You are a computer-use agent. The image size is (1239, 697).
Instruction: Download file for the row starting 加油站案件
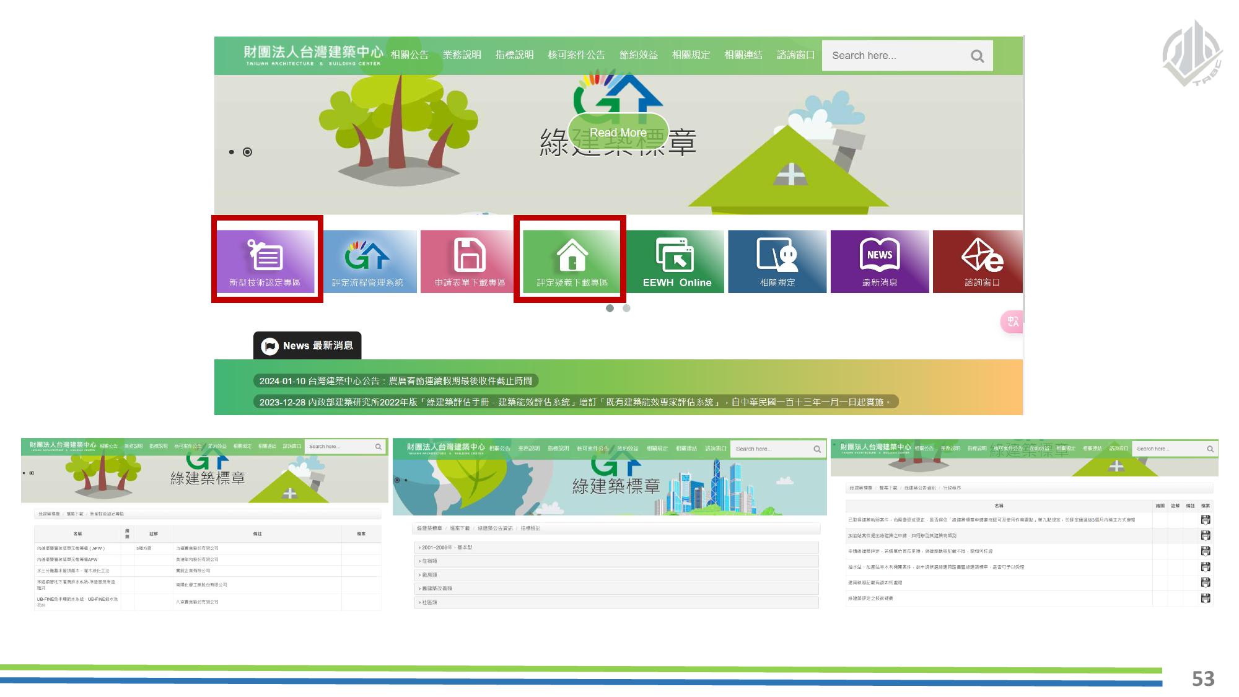pos(1206,535)
